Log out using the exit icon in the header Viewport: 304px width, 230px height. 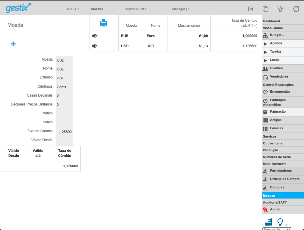[251, 9]
